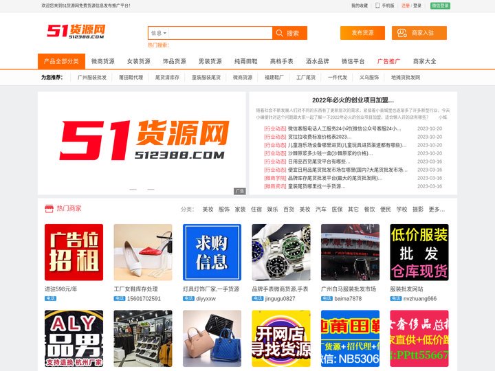Screen dimensions: 495x371
Task: Open 广告位招租 merchant thumbnail
Action: coord(74,252)
